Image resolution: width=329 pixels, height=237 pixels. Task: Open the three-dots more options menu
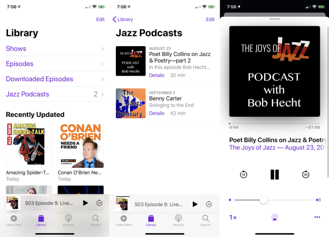317,217
